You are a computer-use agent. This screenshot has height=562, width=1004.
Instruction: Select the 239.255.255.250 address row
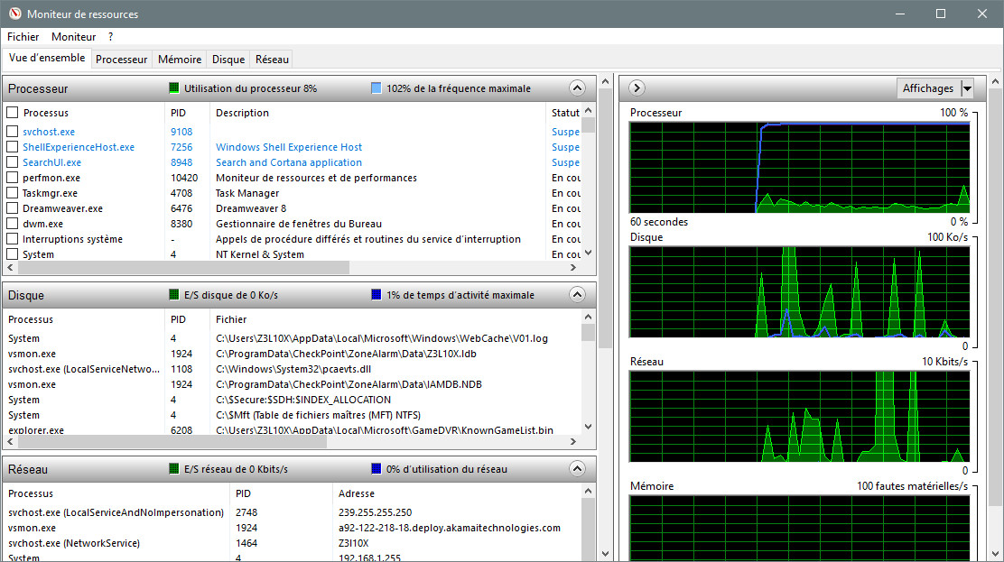376,512
